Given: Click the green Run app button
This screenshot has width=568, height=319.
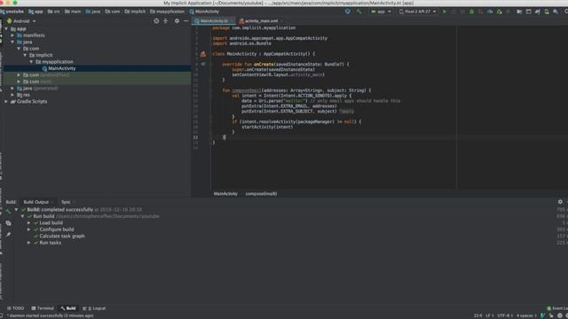Looking at the screenshot, I should [445, 12].
